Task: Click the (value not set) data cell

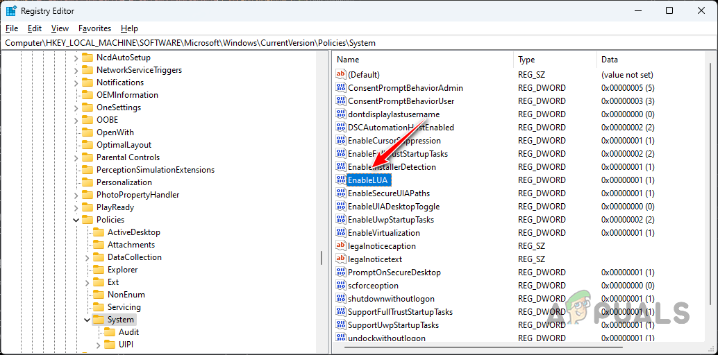Action: click(627, 75)
